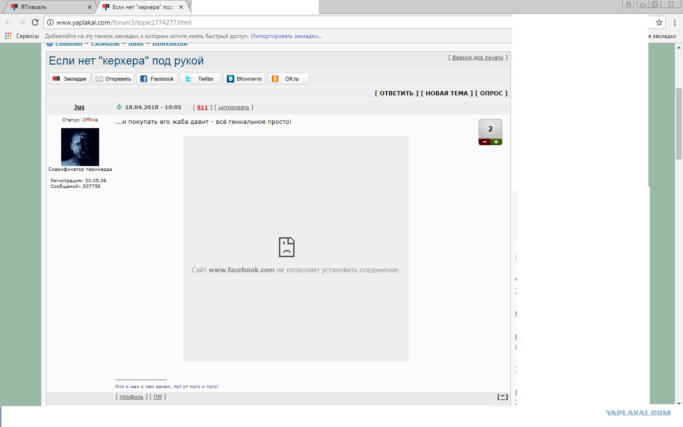Screen dimensions: 683x427
Task: Click the Сообщений: 307758 line
Action: pos(76,186)
